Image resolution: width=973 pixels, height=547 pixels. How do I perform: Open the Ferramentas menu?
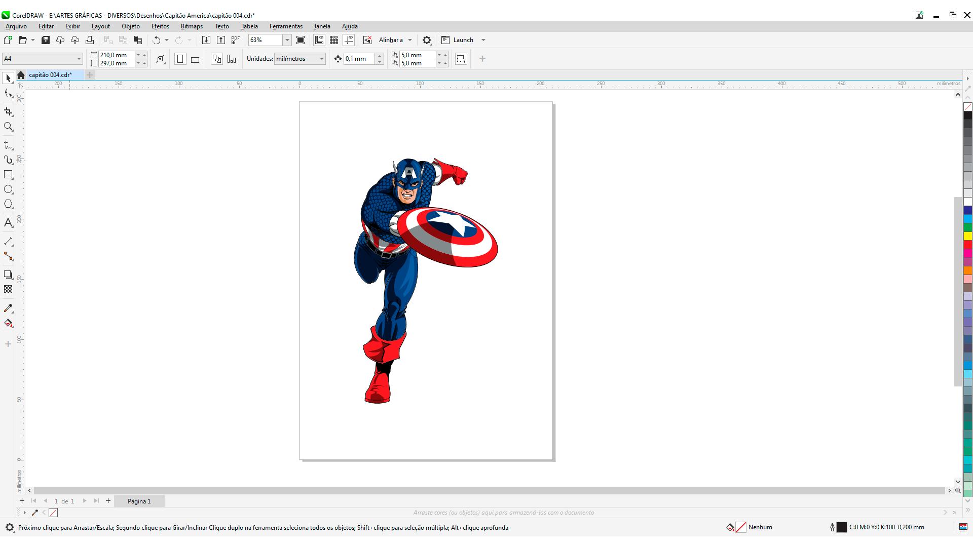coord(286,26)
